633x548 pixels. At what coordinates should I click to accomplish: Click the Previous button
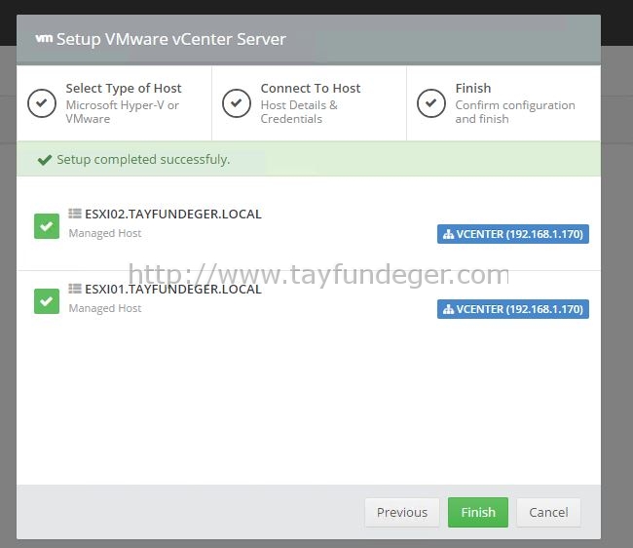tap(402, 512)
